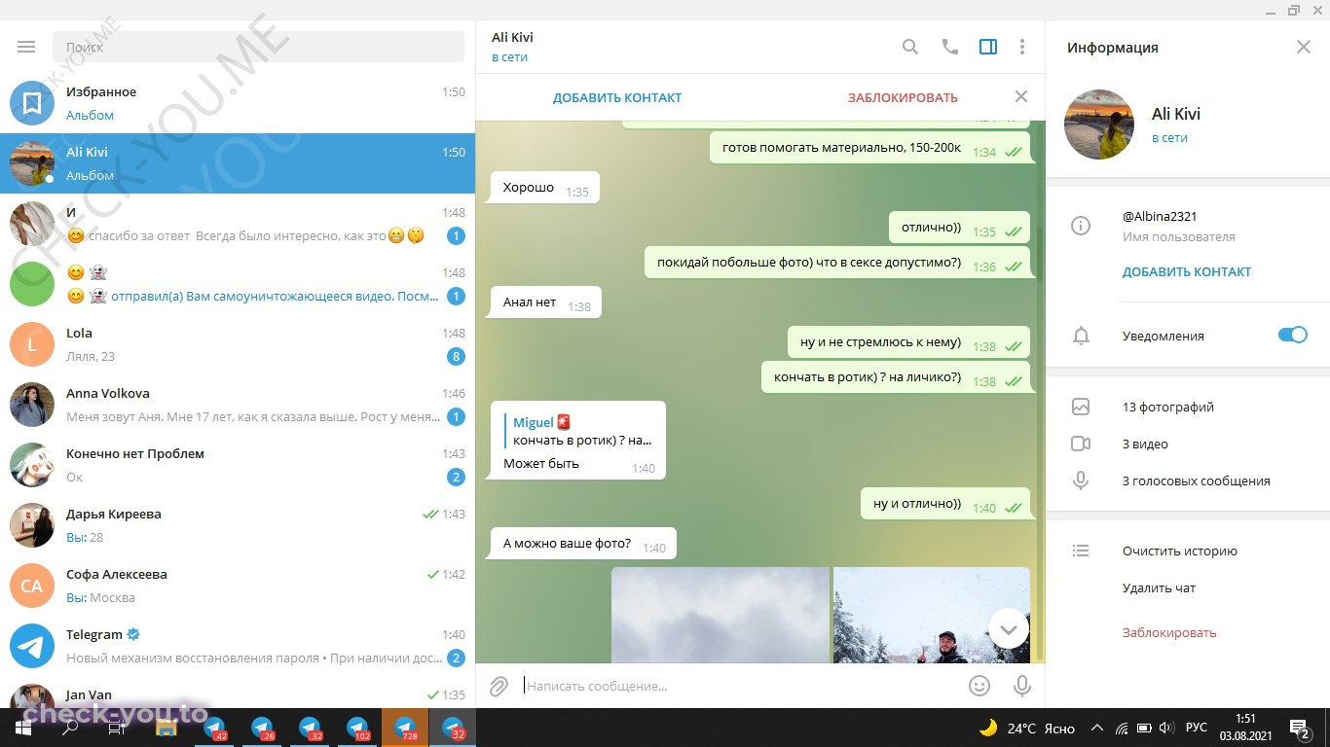Open the Telegram official chat
Viewport: 1330px width, 747px height.
[x=238, y=646]
